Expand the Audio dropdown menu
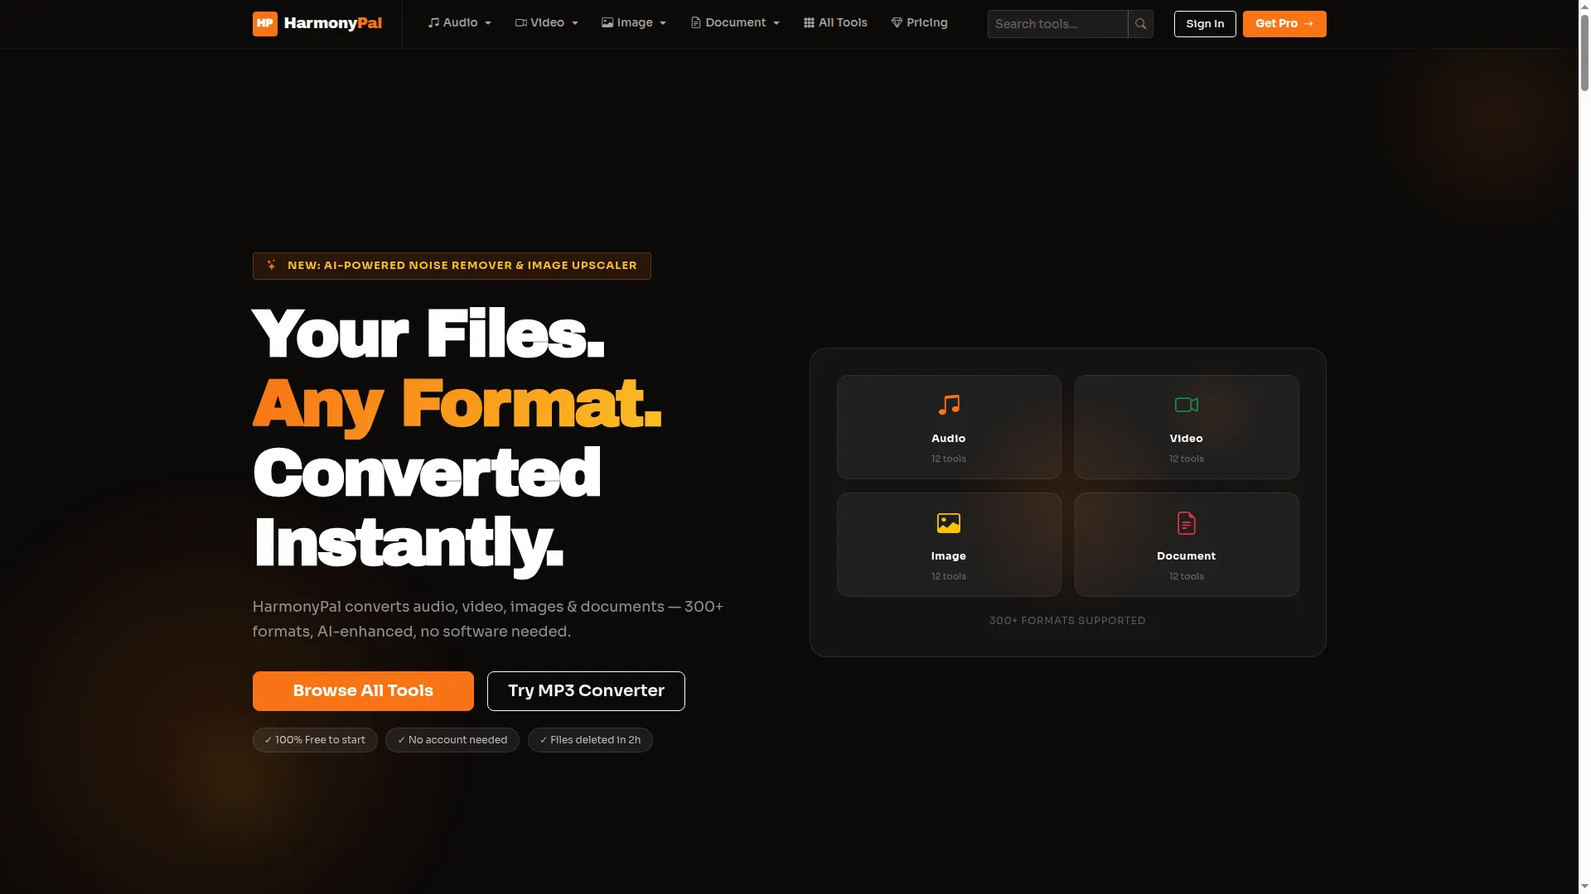The height and width of the screenshot is (894, 1591). (x=460, y=23)
